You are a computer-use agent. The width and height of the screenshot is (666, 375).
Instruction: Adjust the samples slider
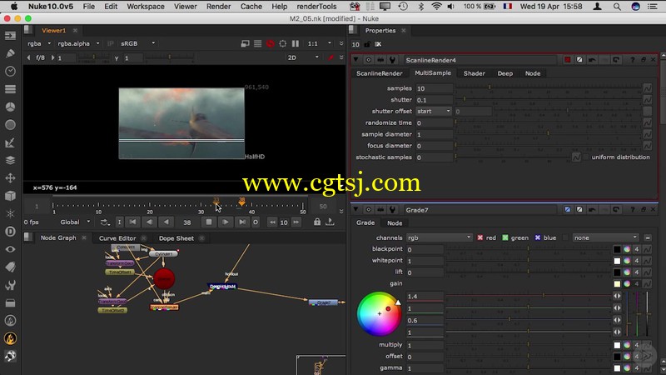pyautogui.click(x=548, y=88)
